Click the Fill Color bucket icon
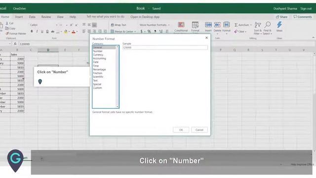 (66, 32)
